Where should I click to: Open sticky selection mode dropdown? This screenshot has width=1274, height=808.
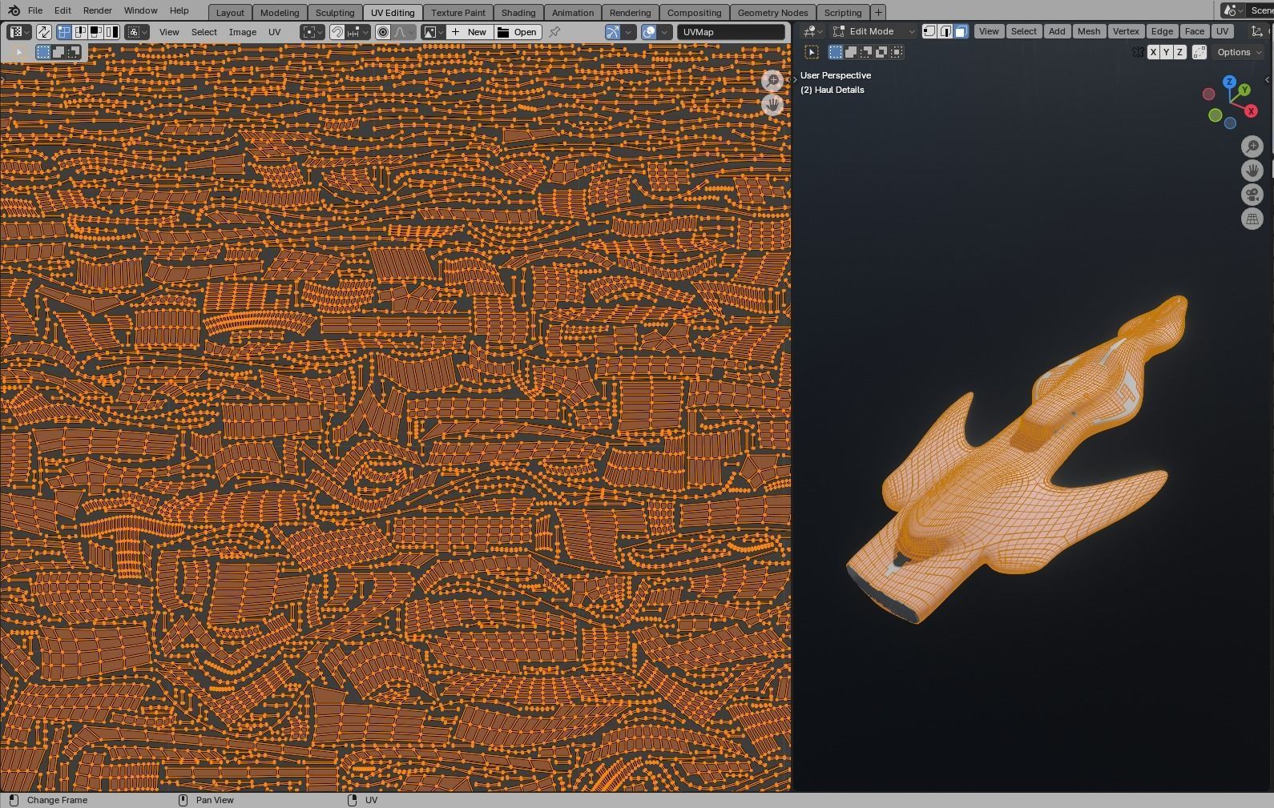pos(138,32)
